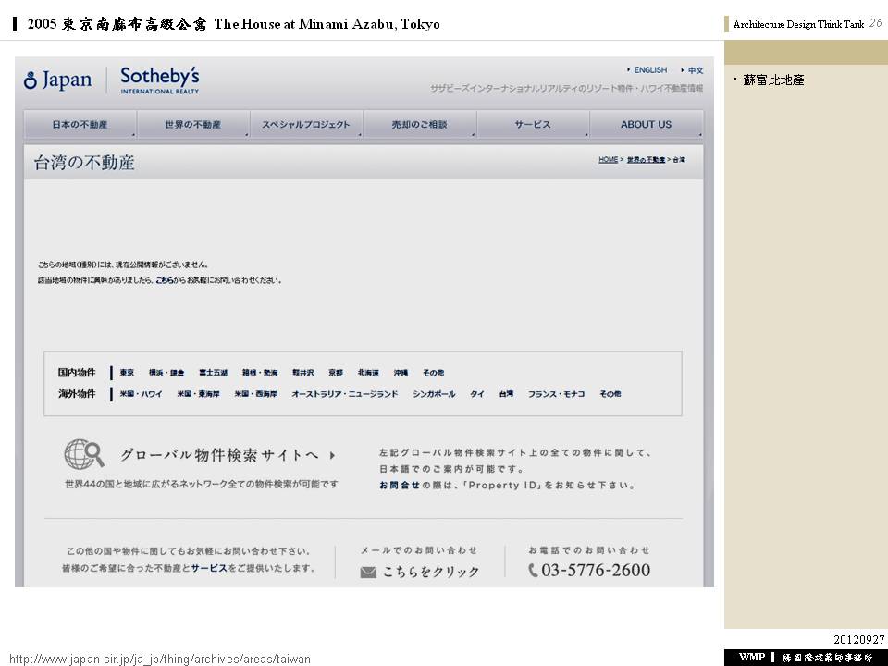
Task: Select 東京 in domestic properties
Action: click(x=127, y=373)
